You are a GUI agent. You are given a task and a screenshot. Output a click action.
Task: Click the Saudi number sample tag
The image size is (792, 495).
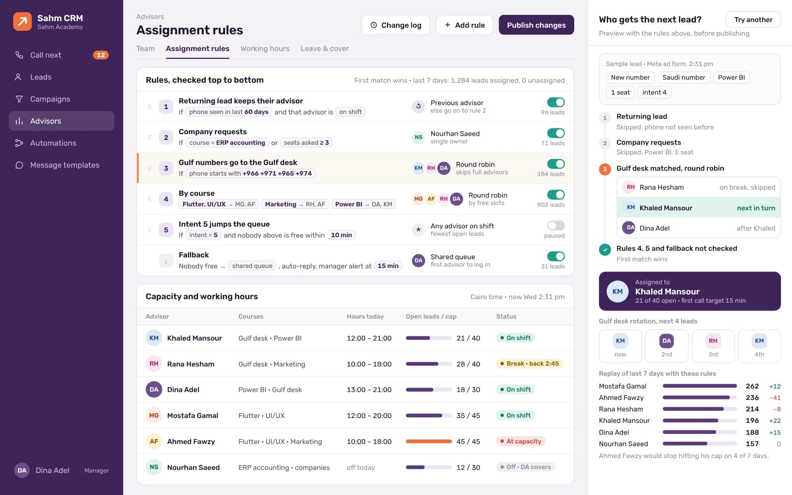pos(684,77)
